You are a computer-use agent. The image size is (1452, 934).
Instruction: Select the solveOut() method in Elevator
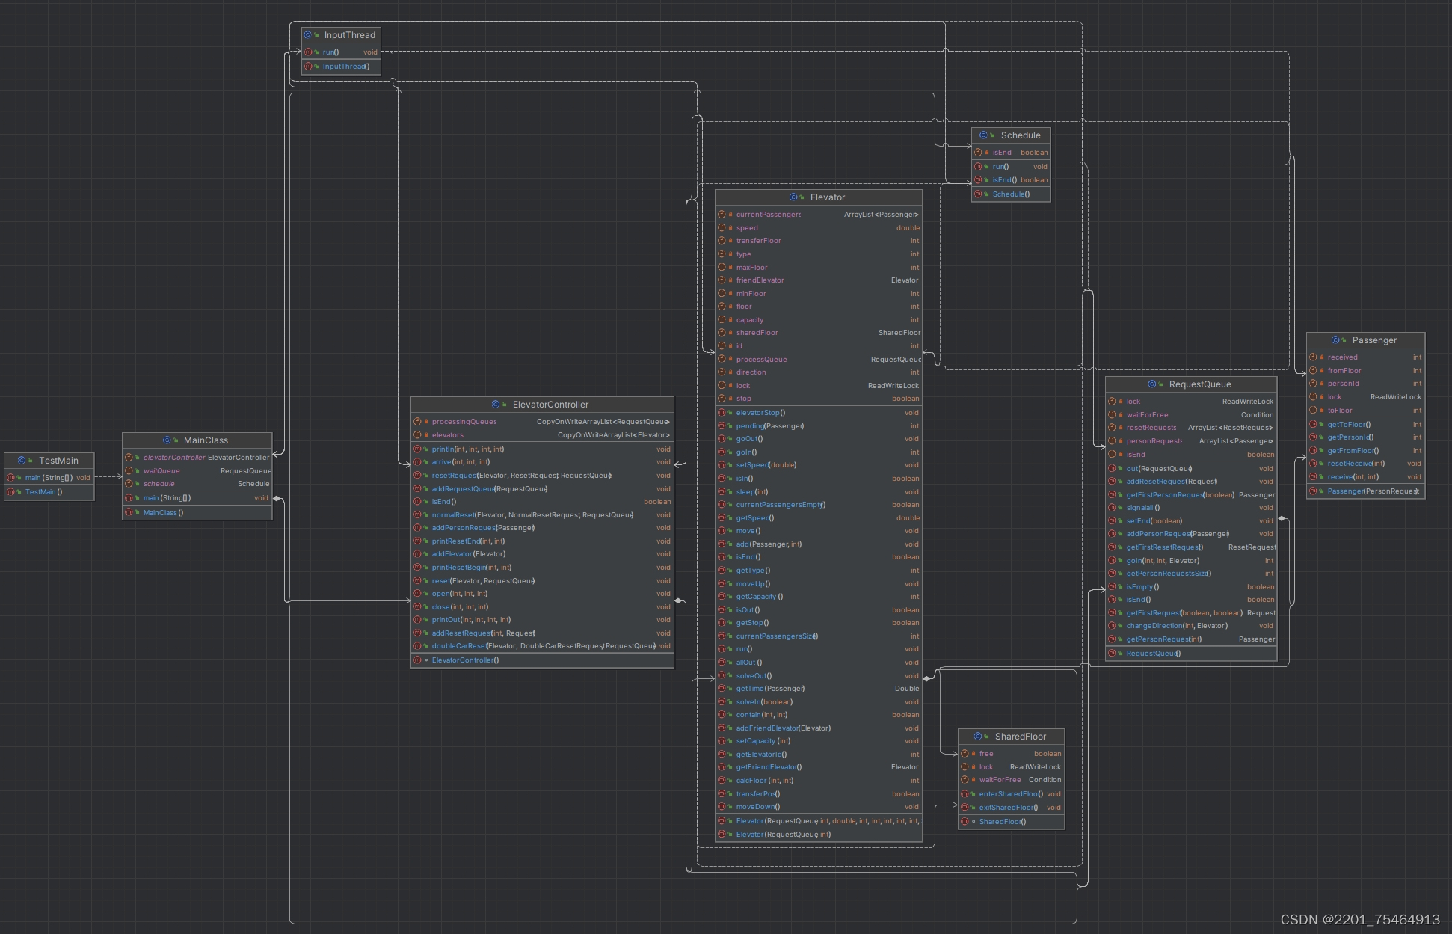click(819, 676)
